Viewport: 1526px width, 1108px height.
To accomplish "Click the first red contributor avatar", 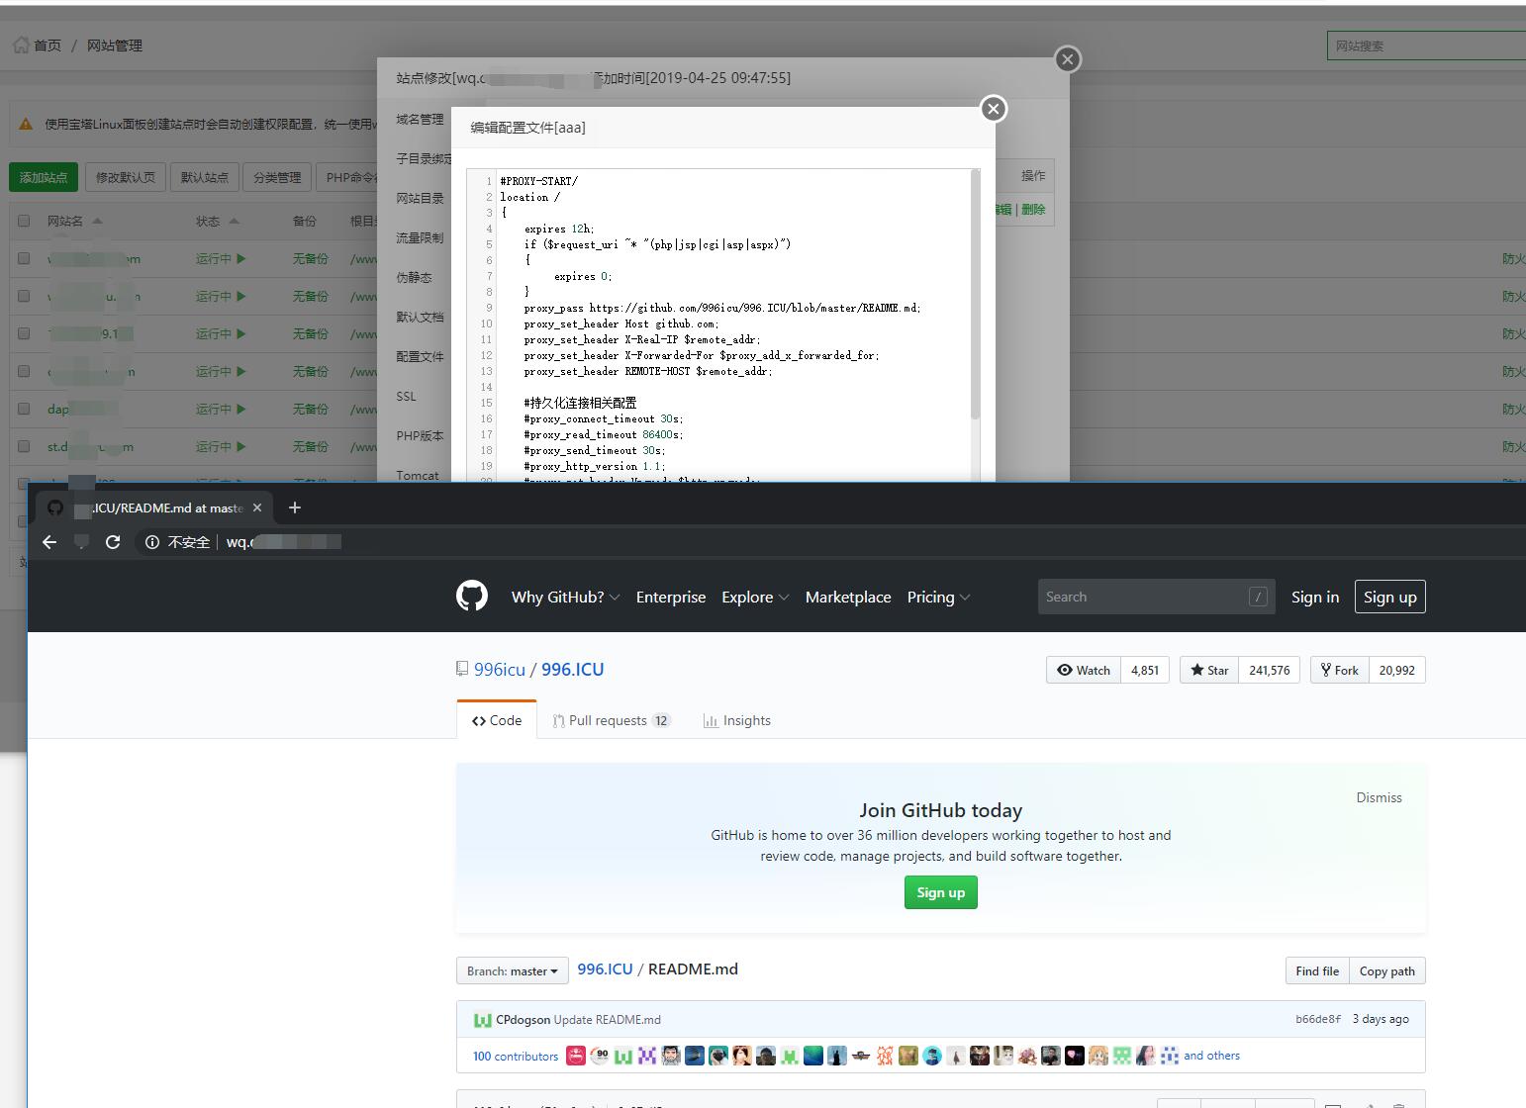I will (x=576, y=1056).
